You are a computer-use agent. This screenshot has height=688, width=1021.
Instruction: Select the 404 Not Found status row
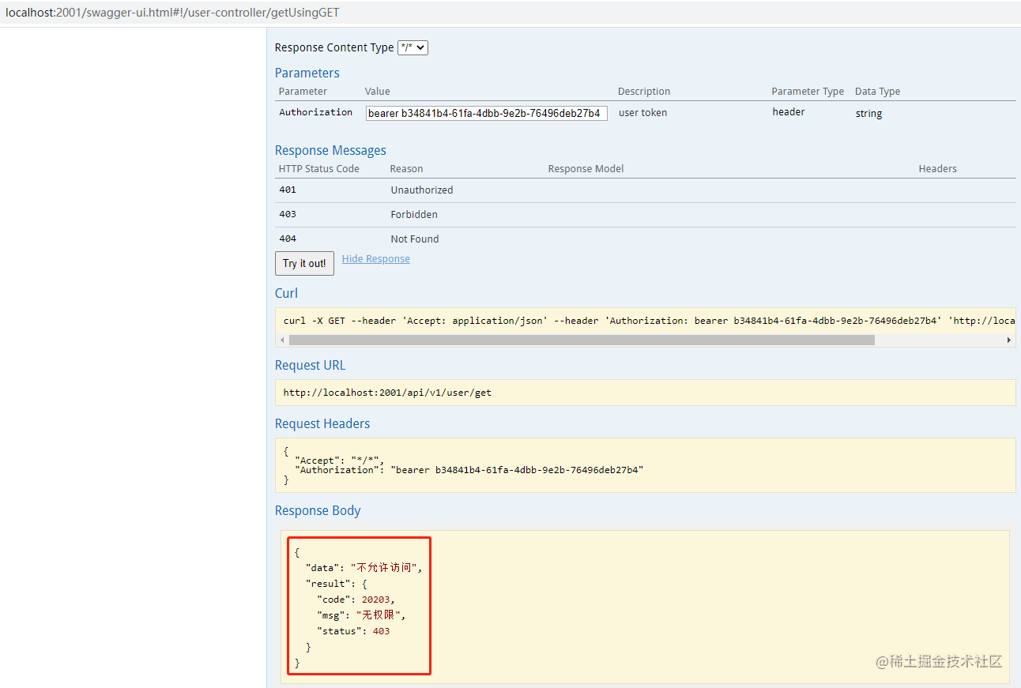click(646, 239)
